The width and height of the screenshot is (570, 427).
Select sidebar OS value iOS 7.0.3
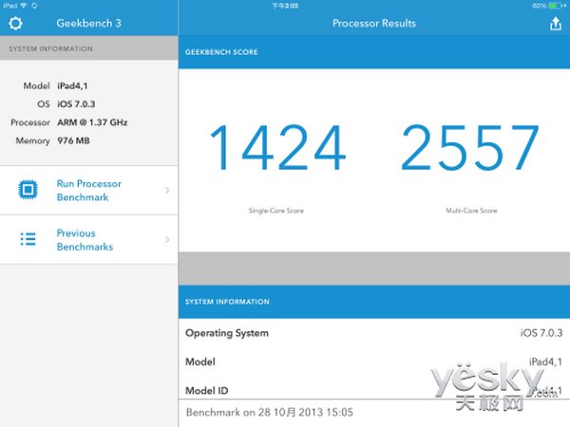click(76, 104)
